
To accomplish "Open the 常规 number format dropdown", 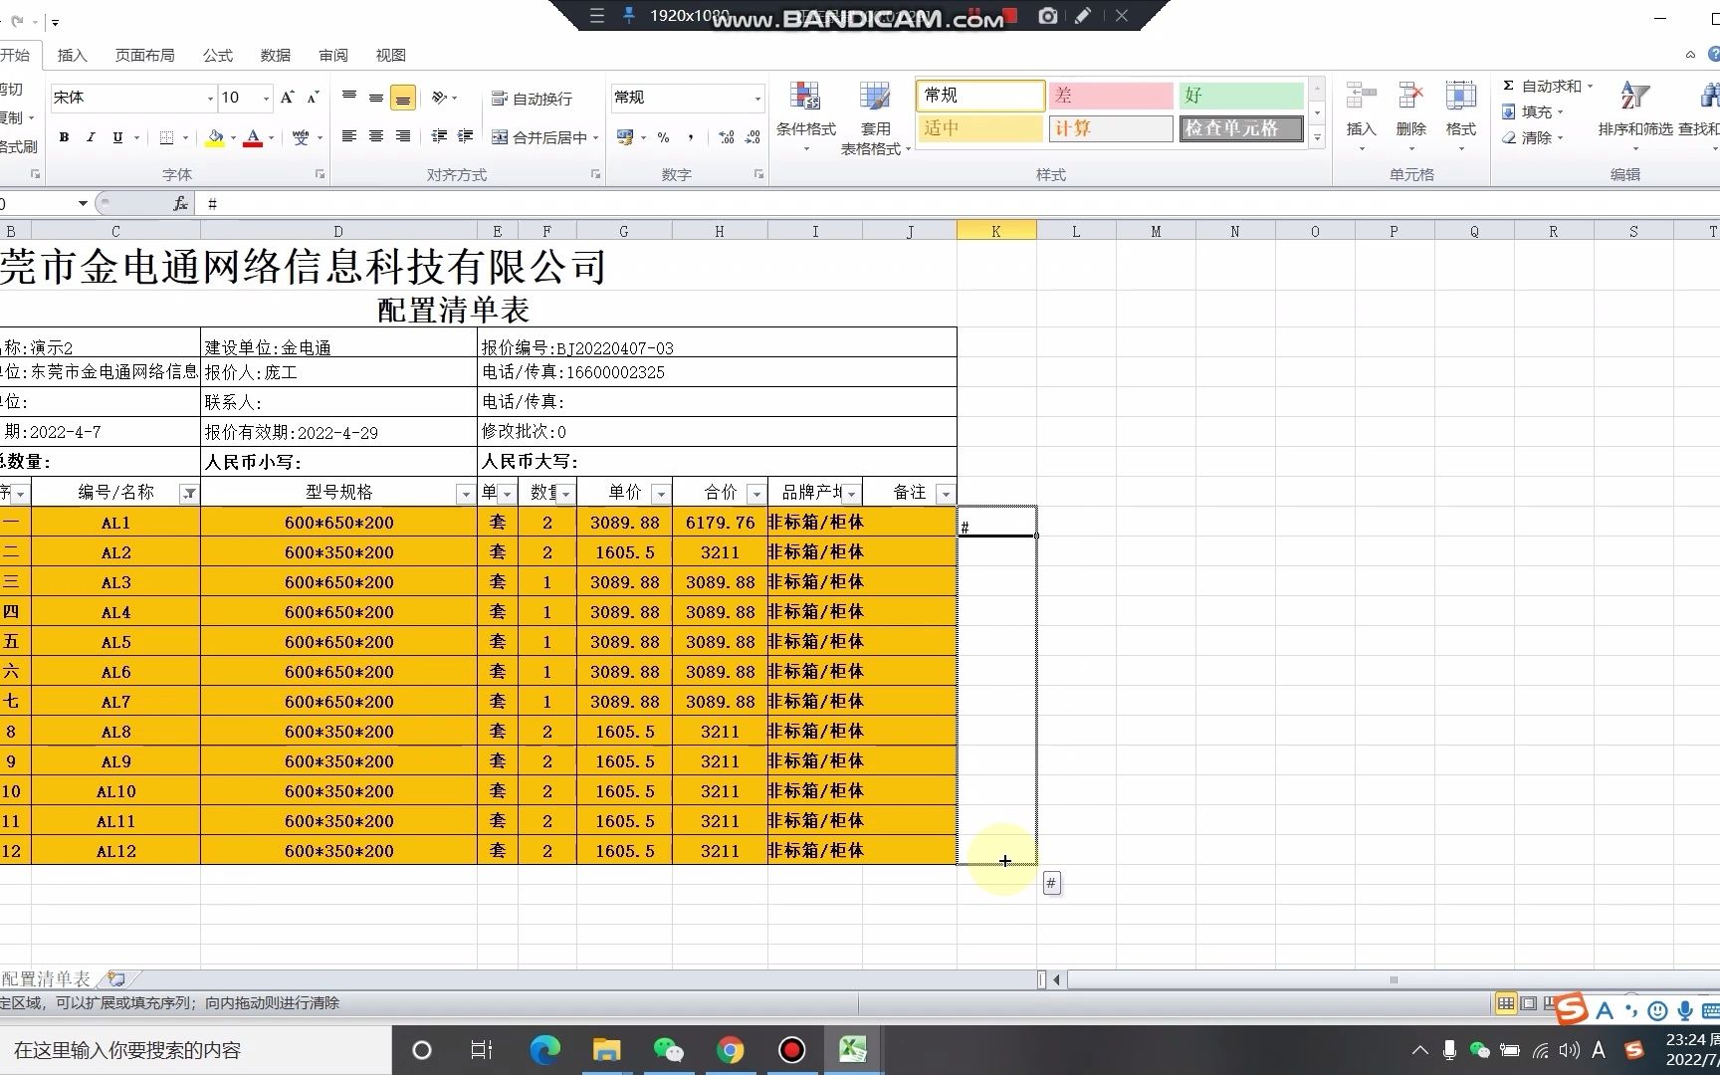I will (x=757, y=98).
